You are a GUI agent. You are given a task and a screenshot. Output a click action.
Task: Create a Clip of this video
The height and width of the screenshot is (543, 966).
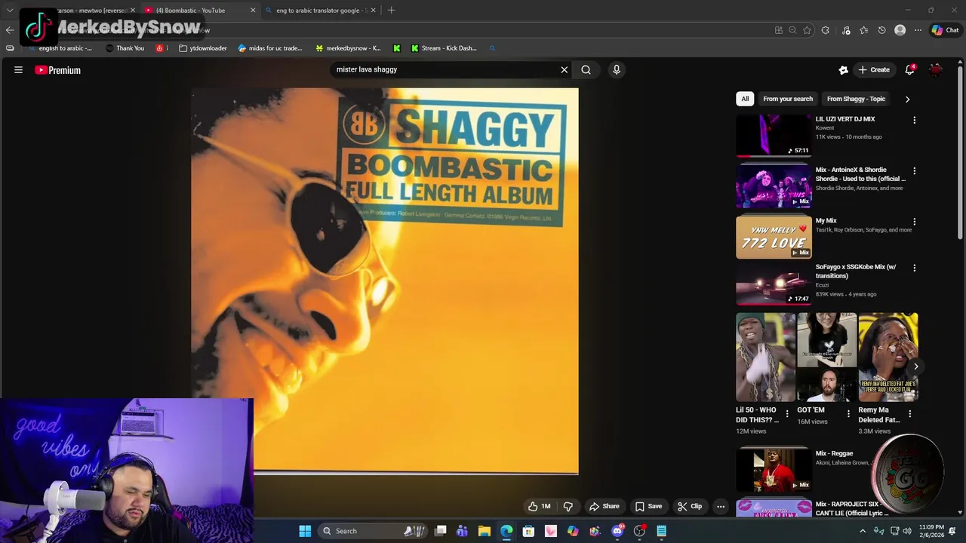click(690, 507)
